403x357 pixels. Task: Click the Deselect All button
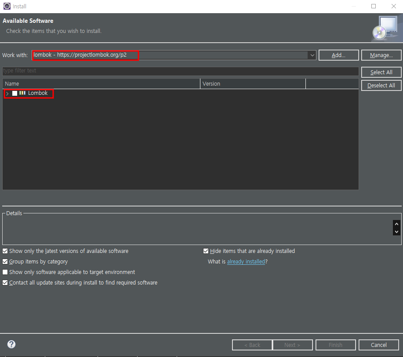(381, 86)
